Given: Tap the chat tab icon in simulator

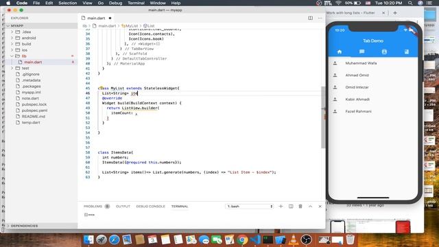Looking at the screenshot, I should [x=361, y=52].
